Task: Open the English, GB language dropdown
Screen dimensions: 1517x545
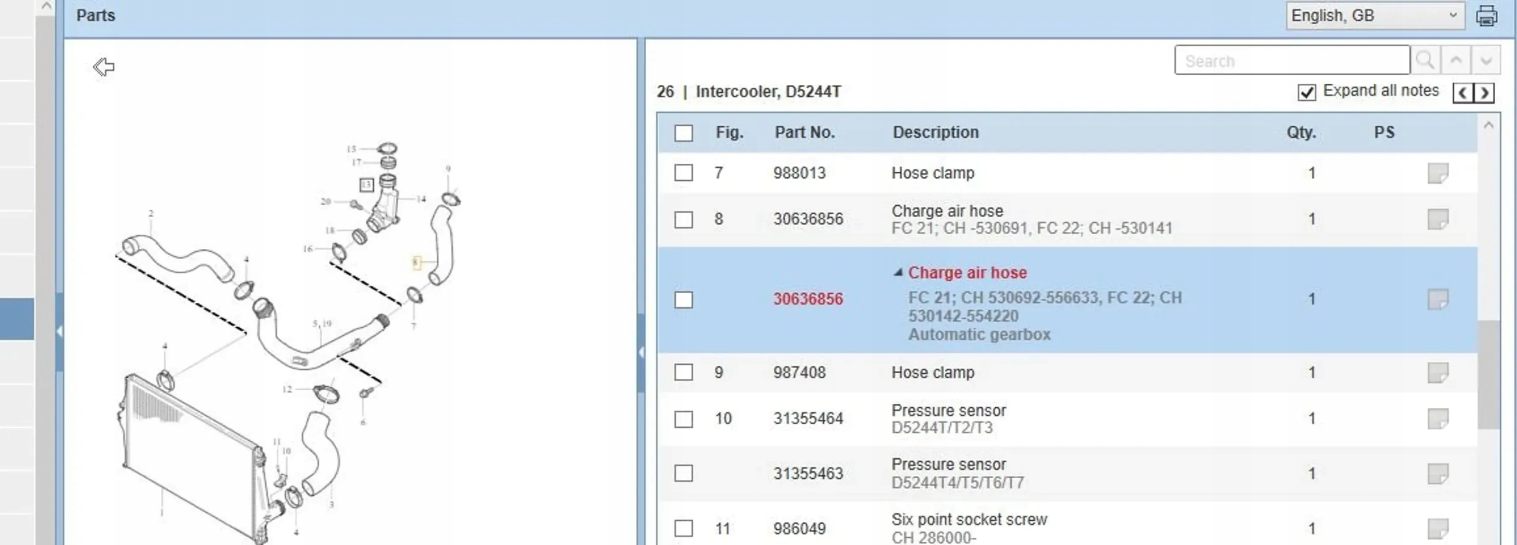Action: pos(1375,16)
